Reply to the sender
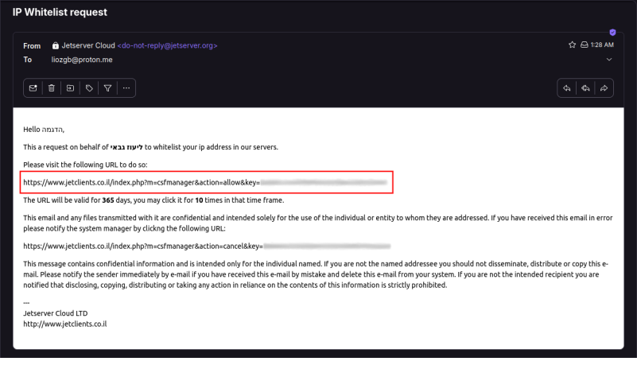Screen dimensions: 637x373 pyautogui.click(x=567, y=88)
